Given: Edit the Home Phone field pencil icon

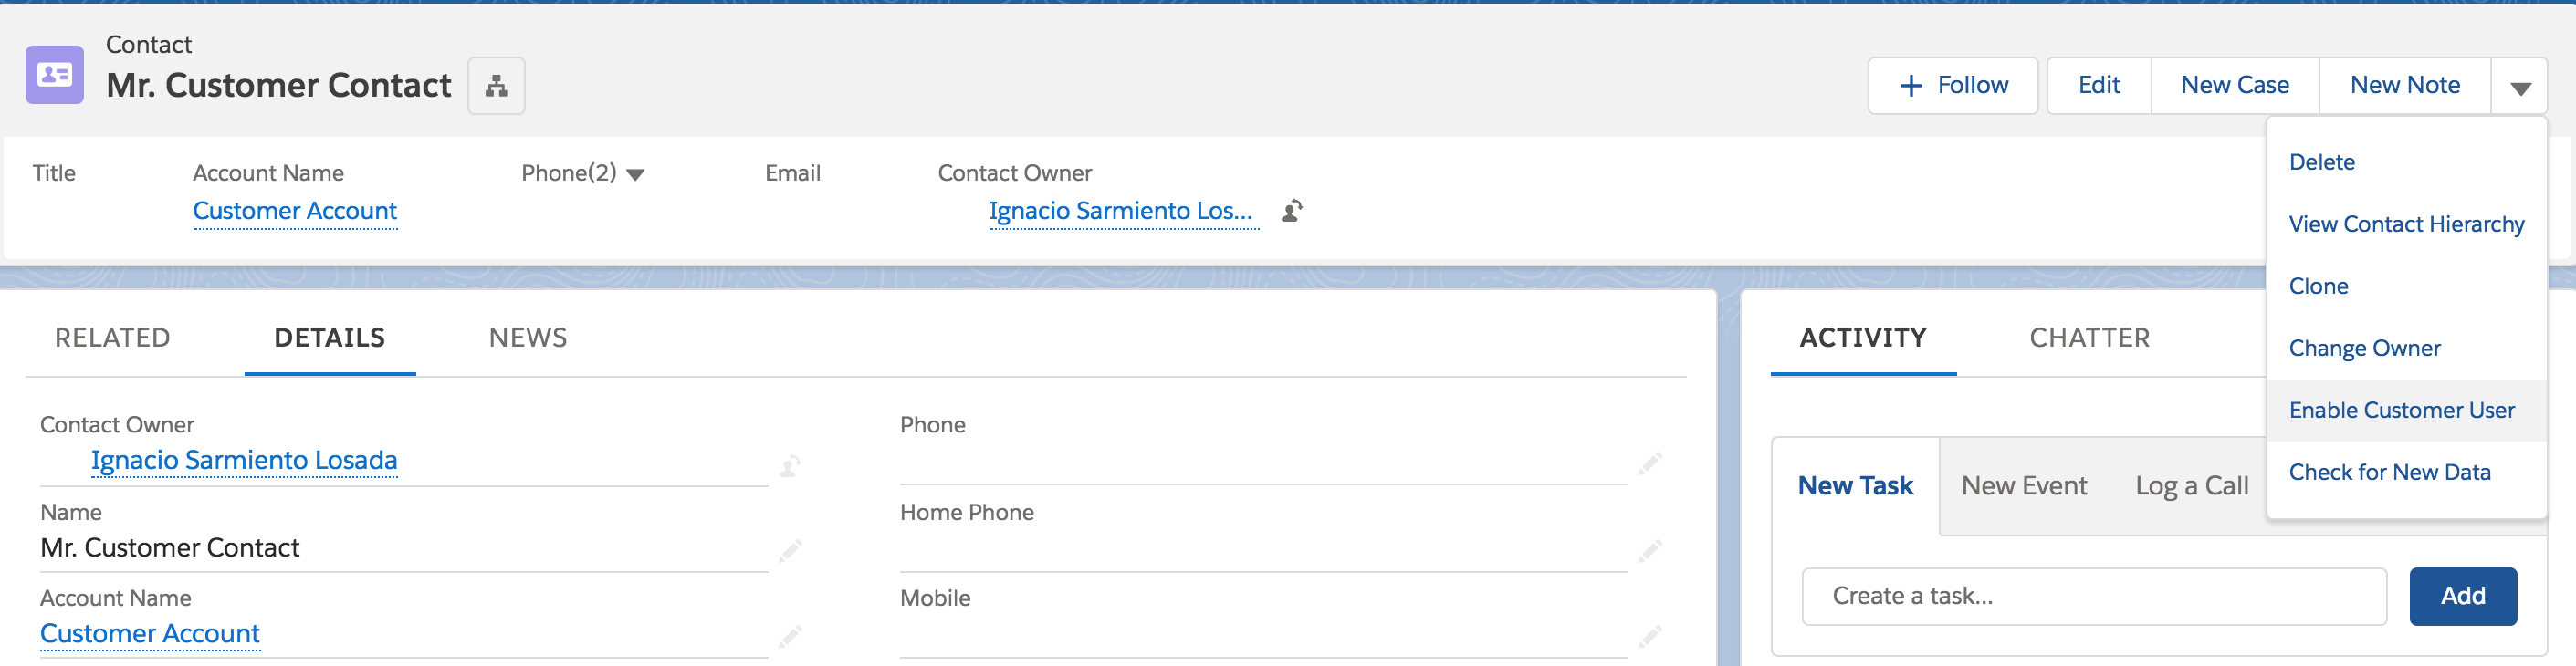Looking at the screenshot, I should (x=1650, y=551).
